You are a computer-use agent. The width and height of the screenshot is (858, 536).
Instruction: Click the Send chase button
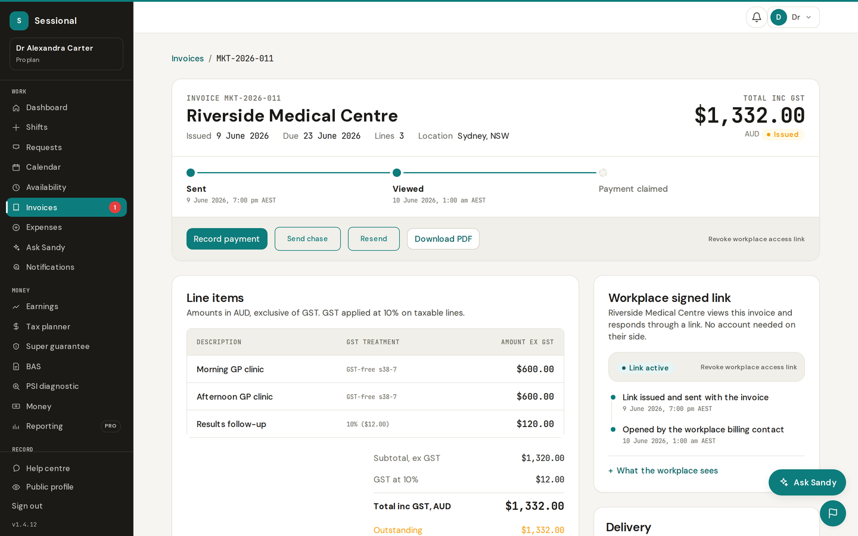pos(307,239)
